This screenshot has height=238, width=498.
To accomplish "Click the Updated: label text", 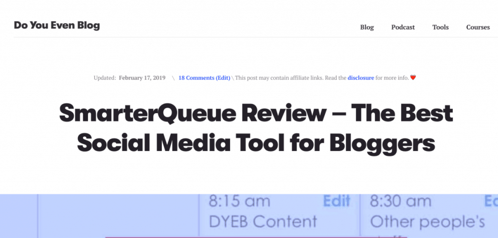I will point(105,78).
